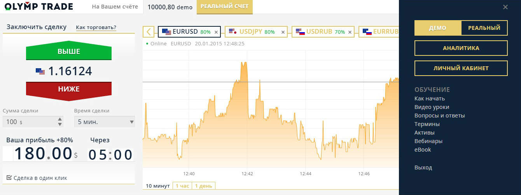Switch to the Demo account mode
521x195 pixels.
pos(437,28)
